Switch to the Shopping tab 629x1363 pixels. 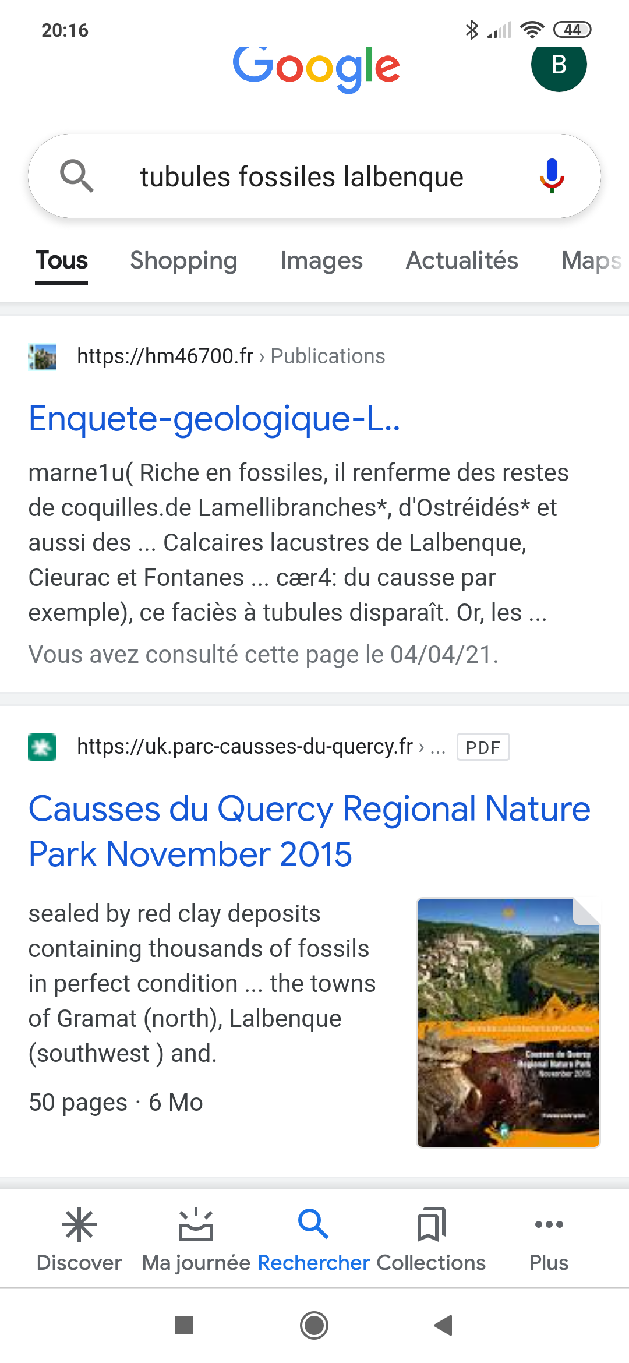[x=183, y=260]
